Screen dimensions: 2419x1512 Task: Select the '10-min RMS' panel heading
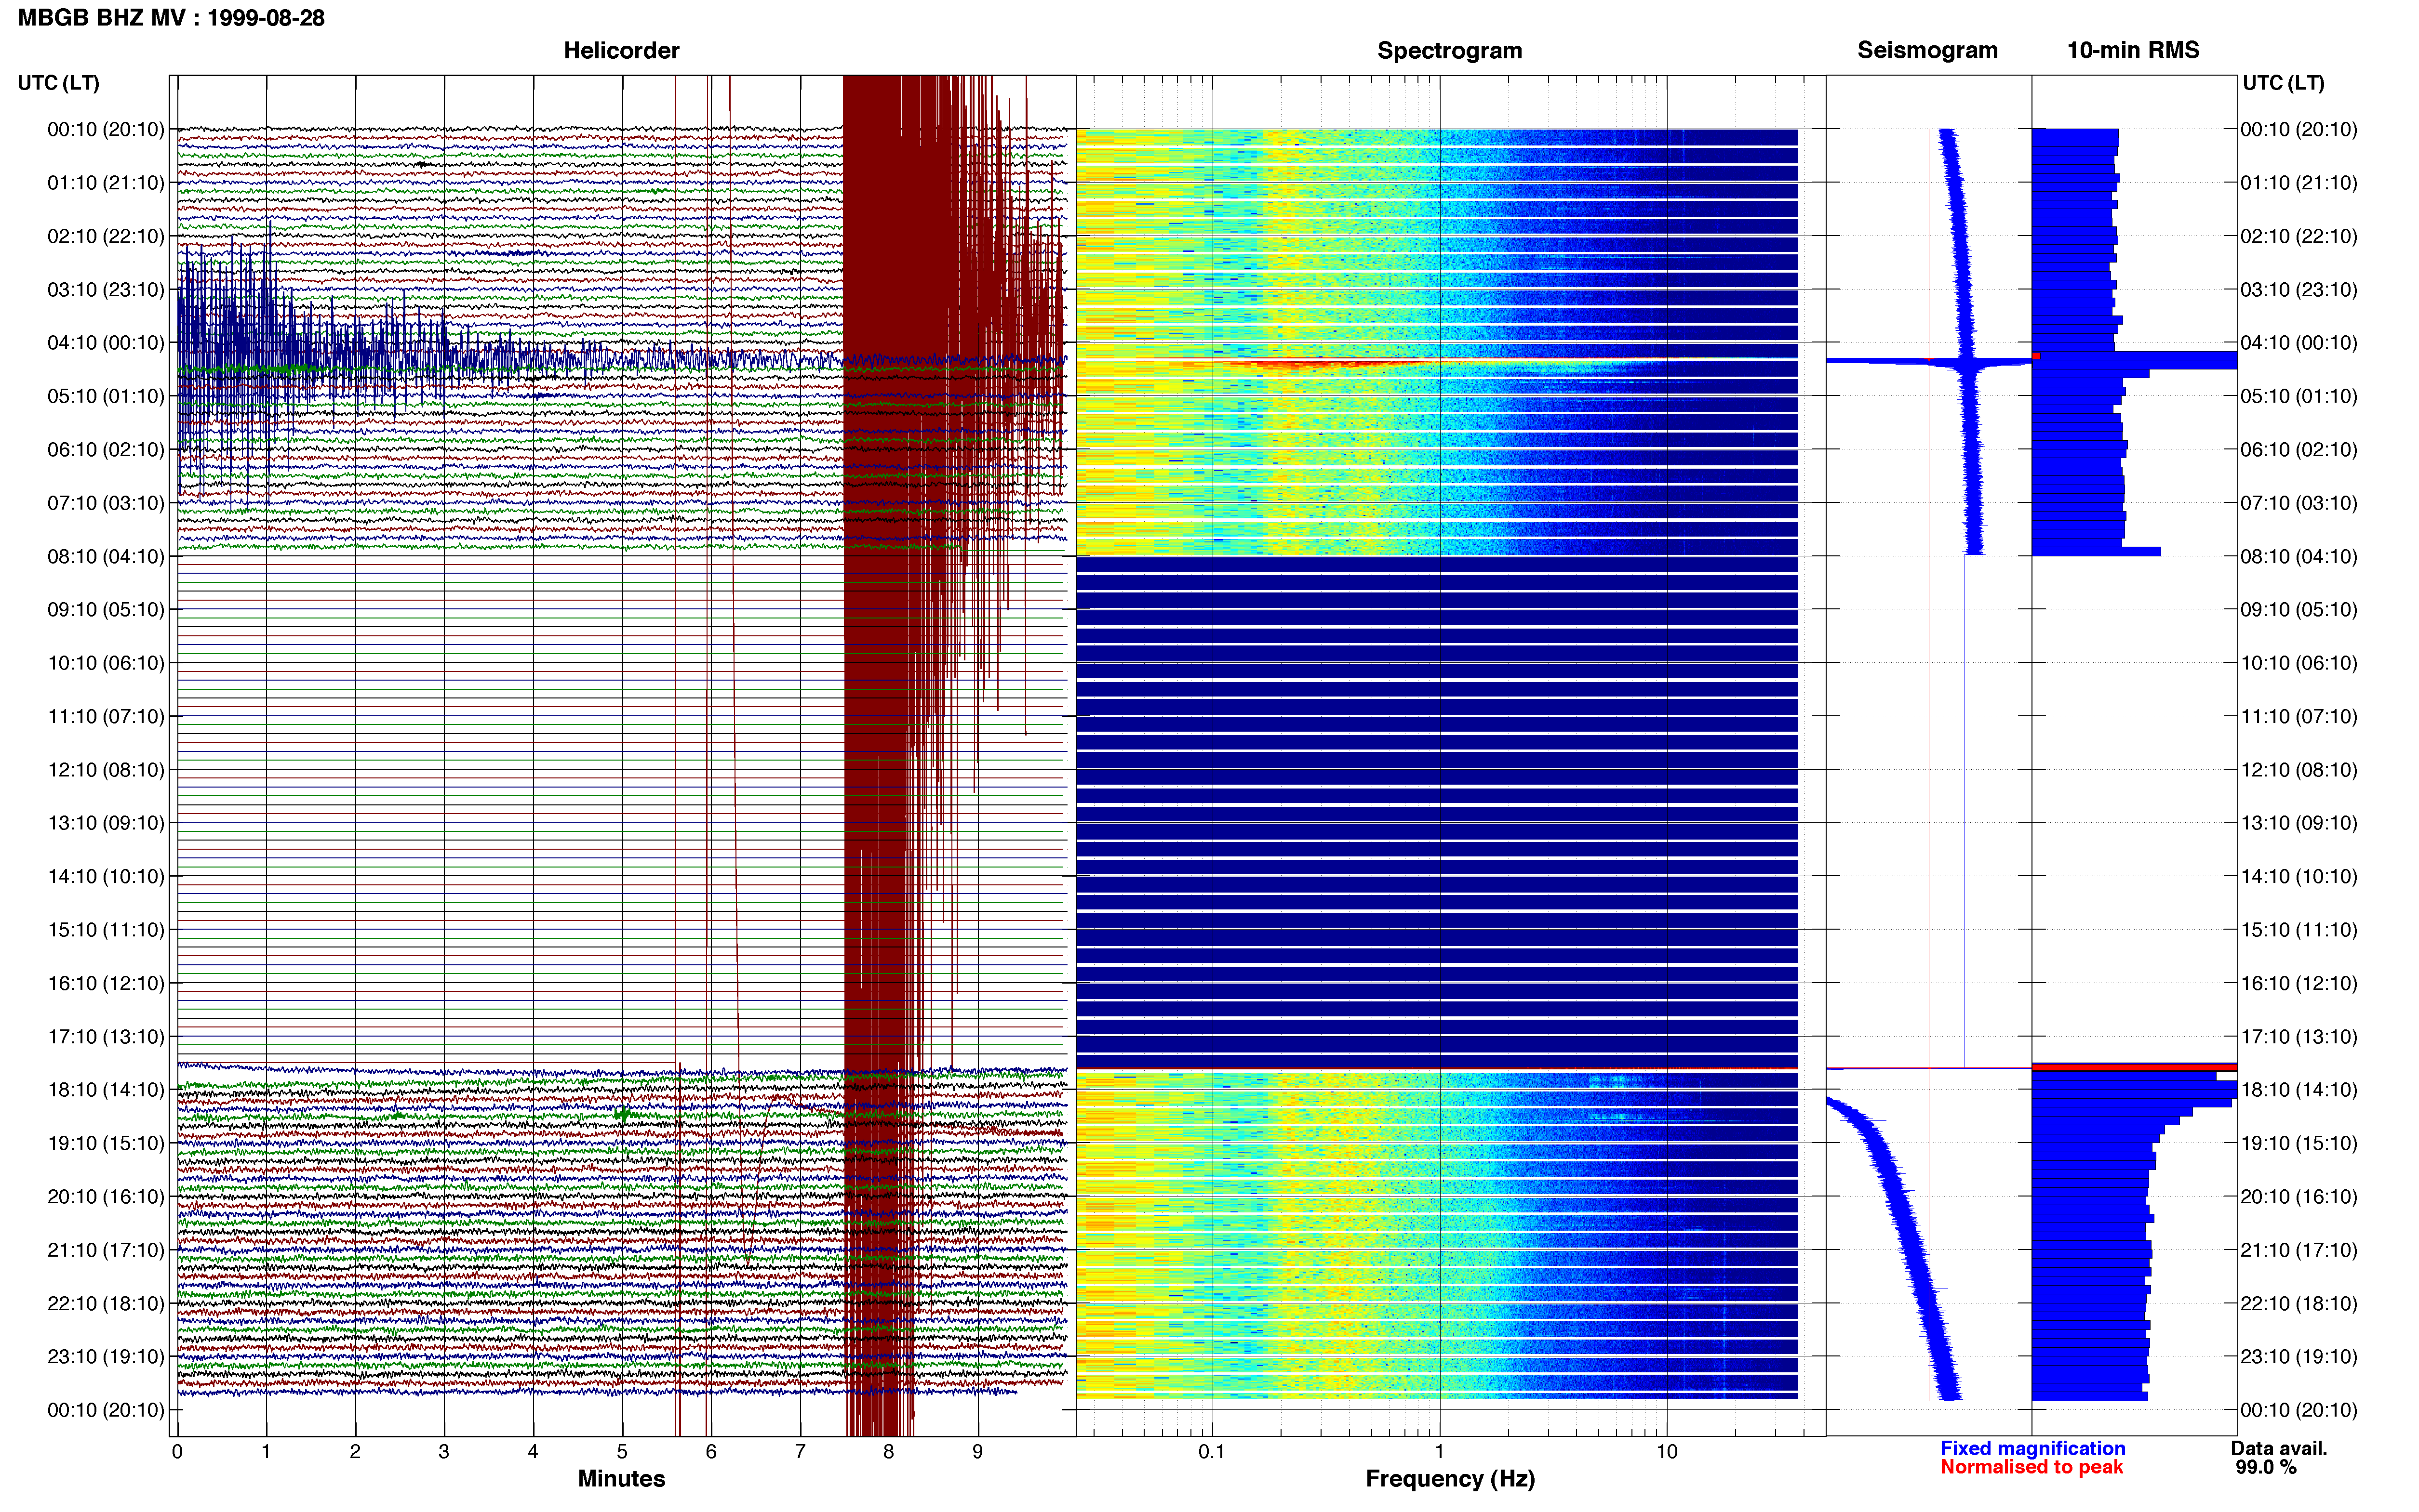point(2133,50)
